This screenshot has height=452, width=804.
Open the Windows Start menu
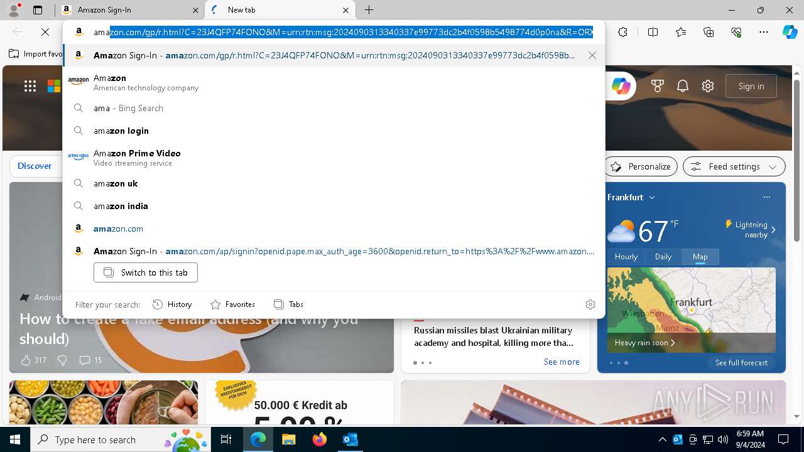(x=15, y=439)
